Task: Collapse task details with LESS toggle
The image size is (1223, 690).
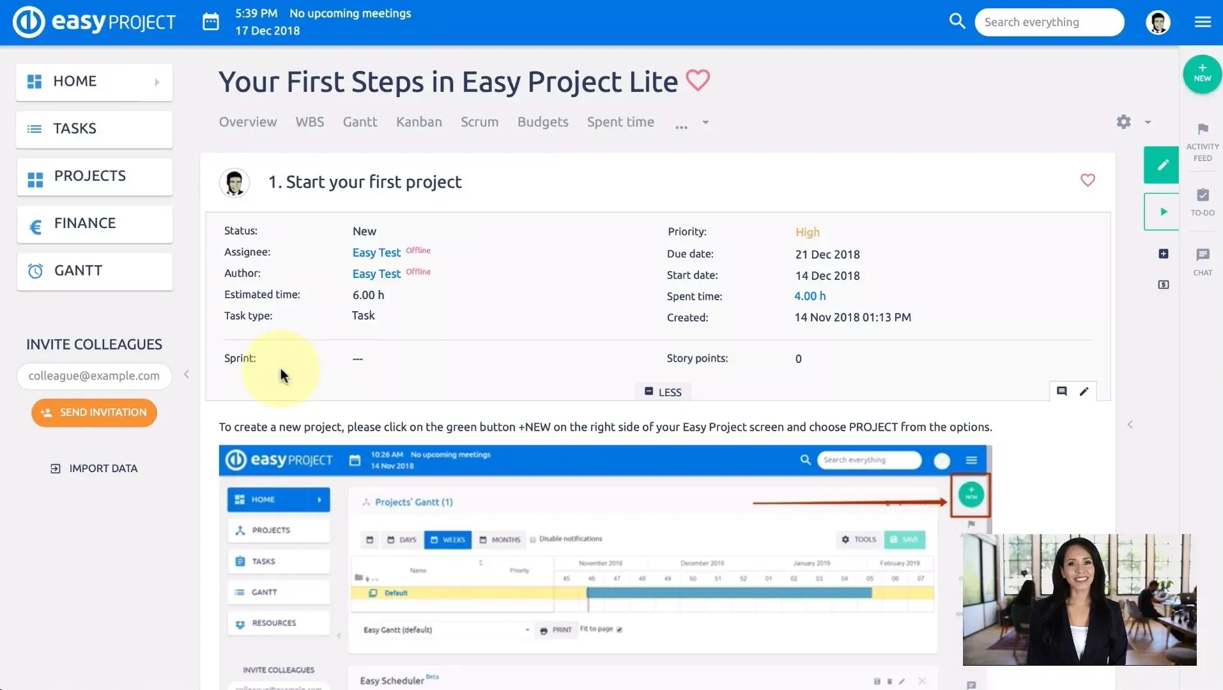Action: (663, 392)
